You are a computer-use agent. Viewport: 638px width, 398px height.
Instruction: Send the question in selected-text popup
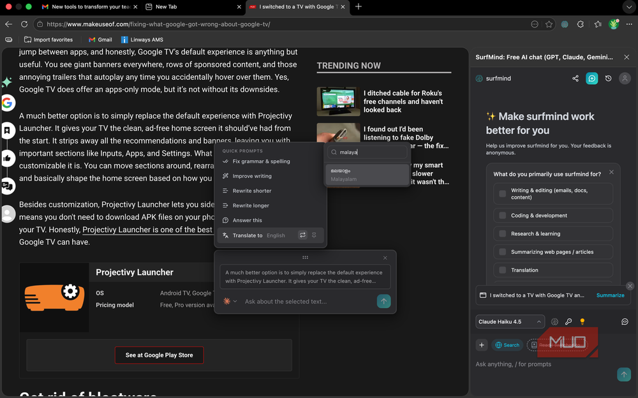[383, 302]
